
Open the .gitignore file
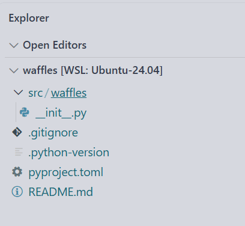click(x=53, y=133)
